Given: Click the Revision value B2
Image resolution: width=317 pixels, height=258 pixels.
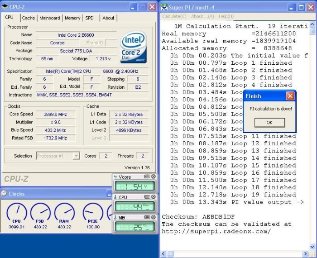Looking at the screenshot, I should 138,87.
